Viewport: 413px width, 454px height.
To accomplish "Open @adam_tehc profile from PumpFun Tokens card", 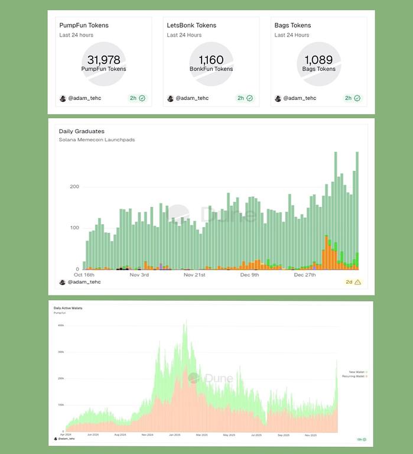I will 84,98.
